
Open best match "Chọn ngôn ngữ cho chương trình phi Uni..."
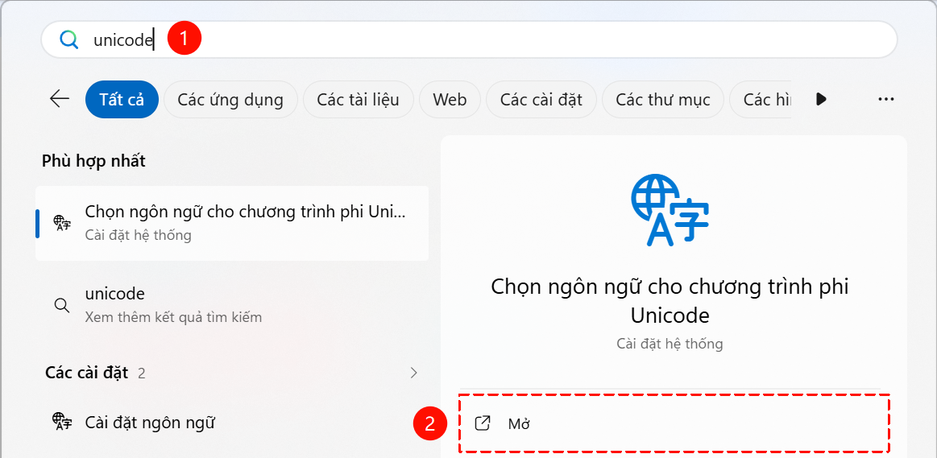245,222
